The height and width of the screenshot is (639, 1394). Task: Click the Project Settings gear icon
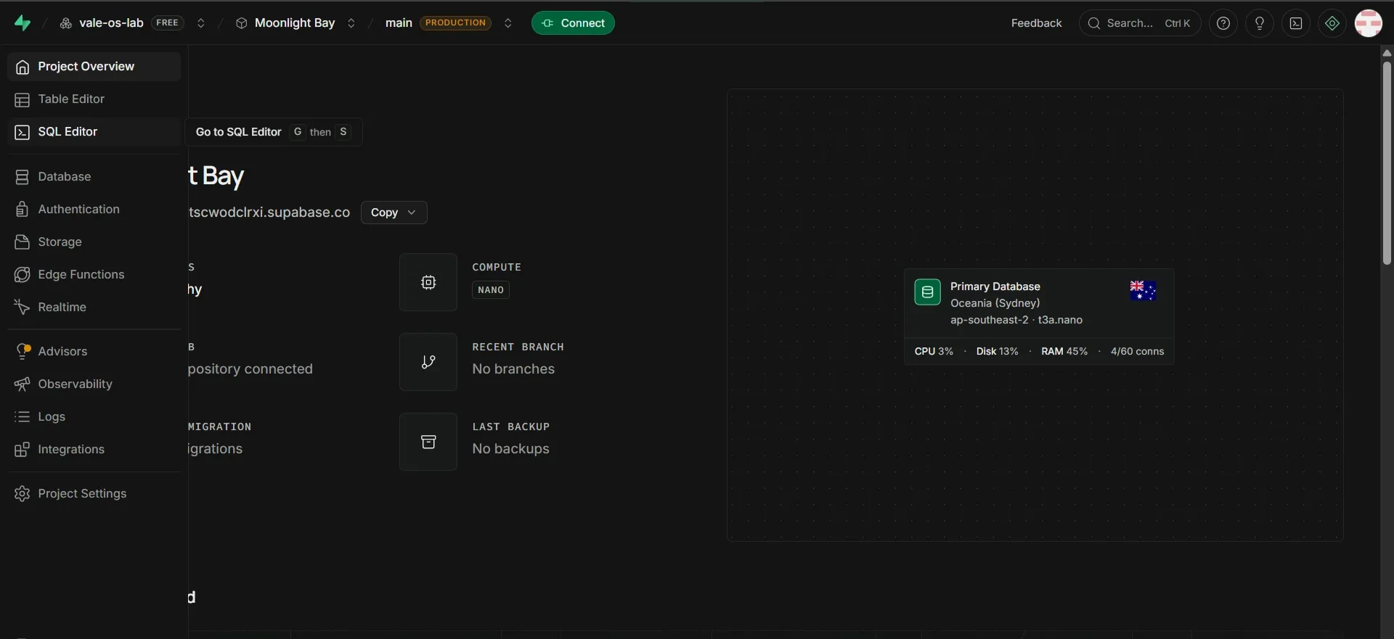tap(23, 494)
